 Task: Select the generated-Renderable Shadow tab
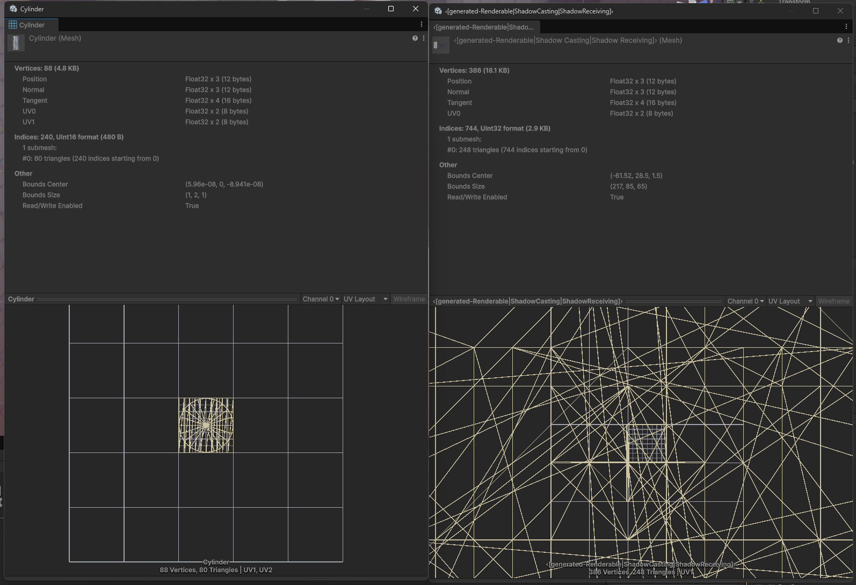pyautogui.click(x=484, y=27)
